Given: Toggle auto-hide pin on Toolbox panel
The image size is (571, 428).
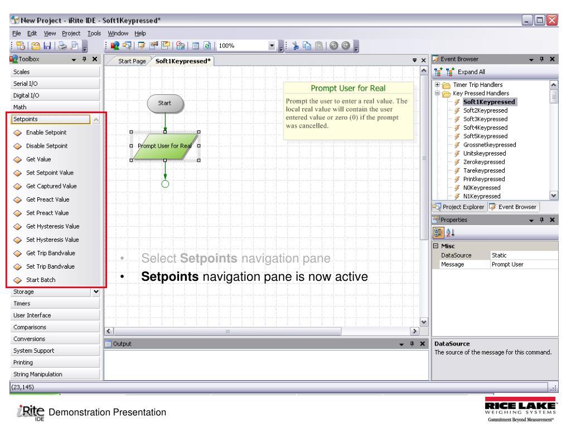Looking at the screenshot, I should tap(84, 59).
